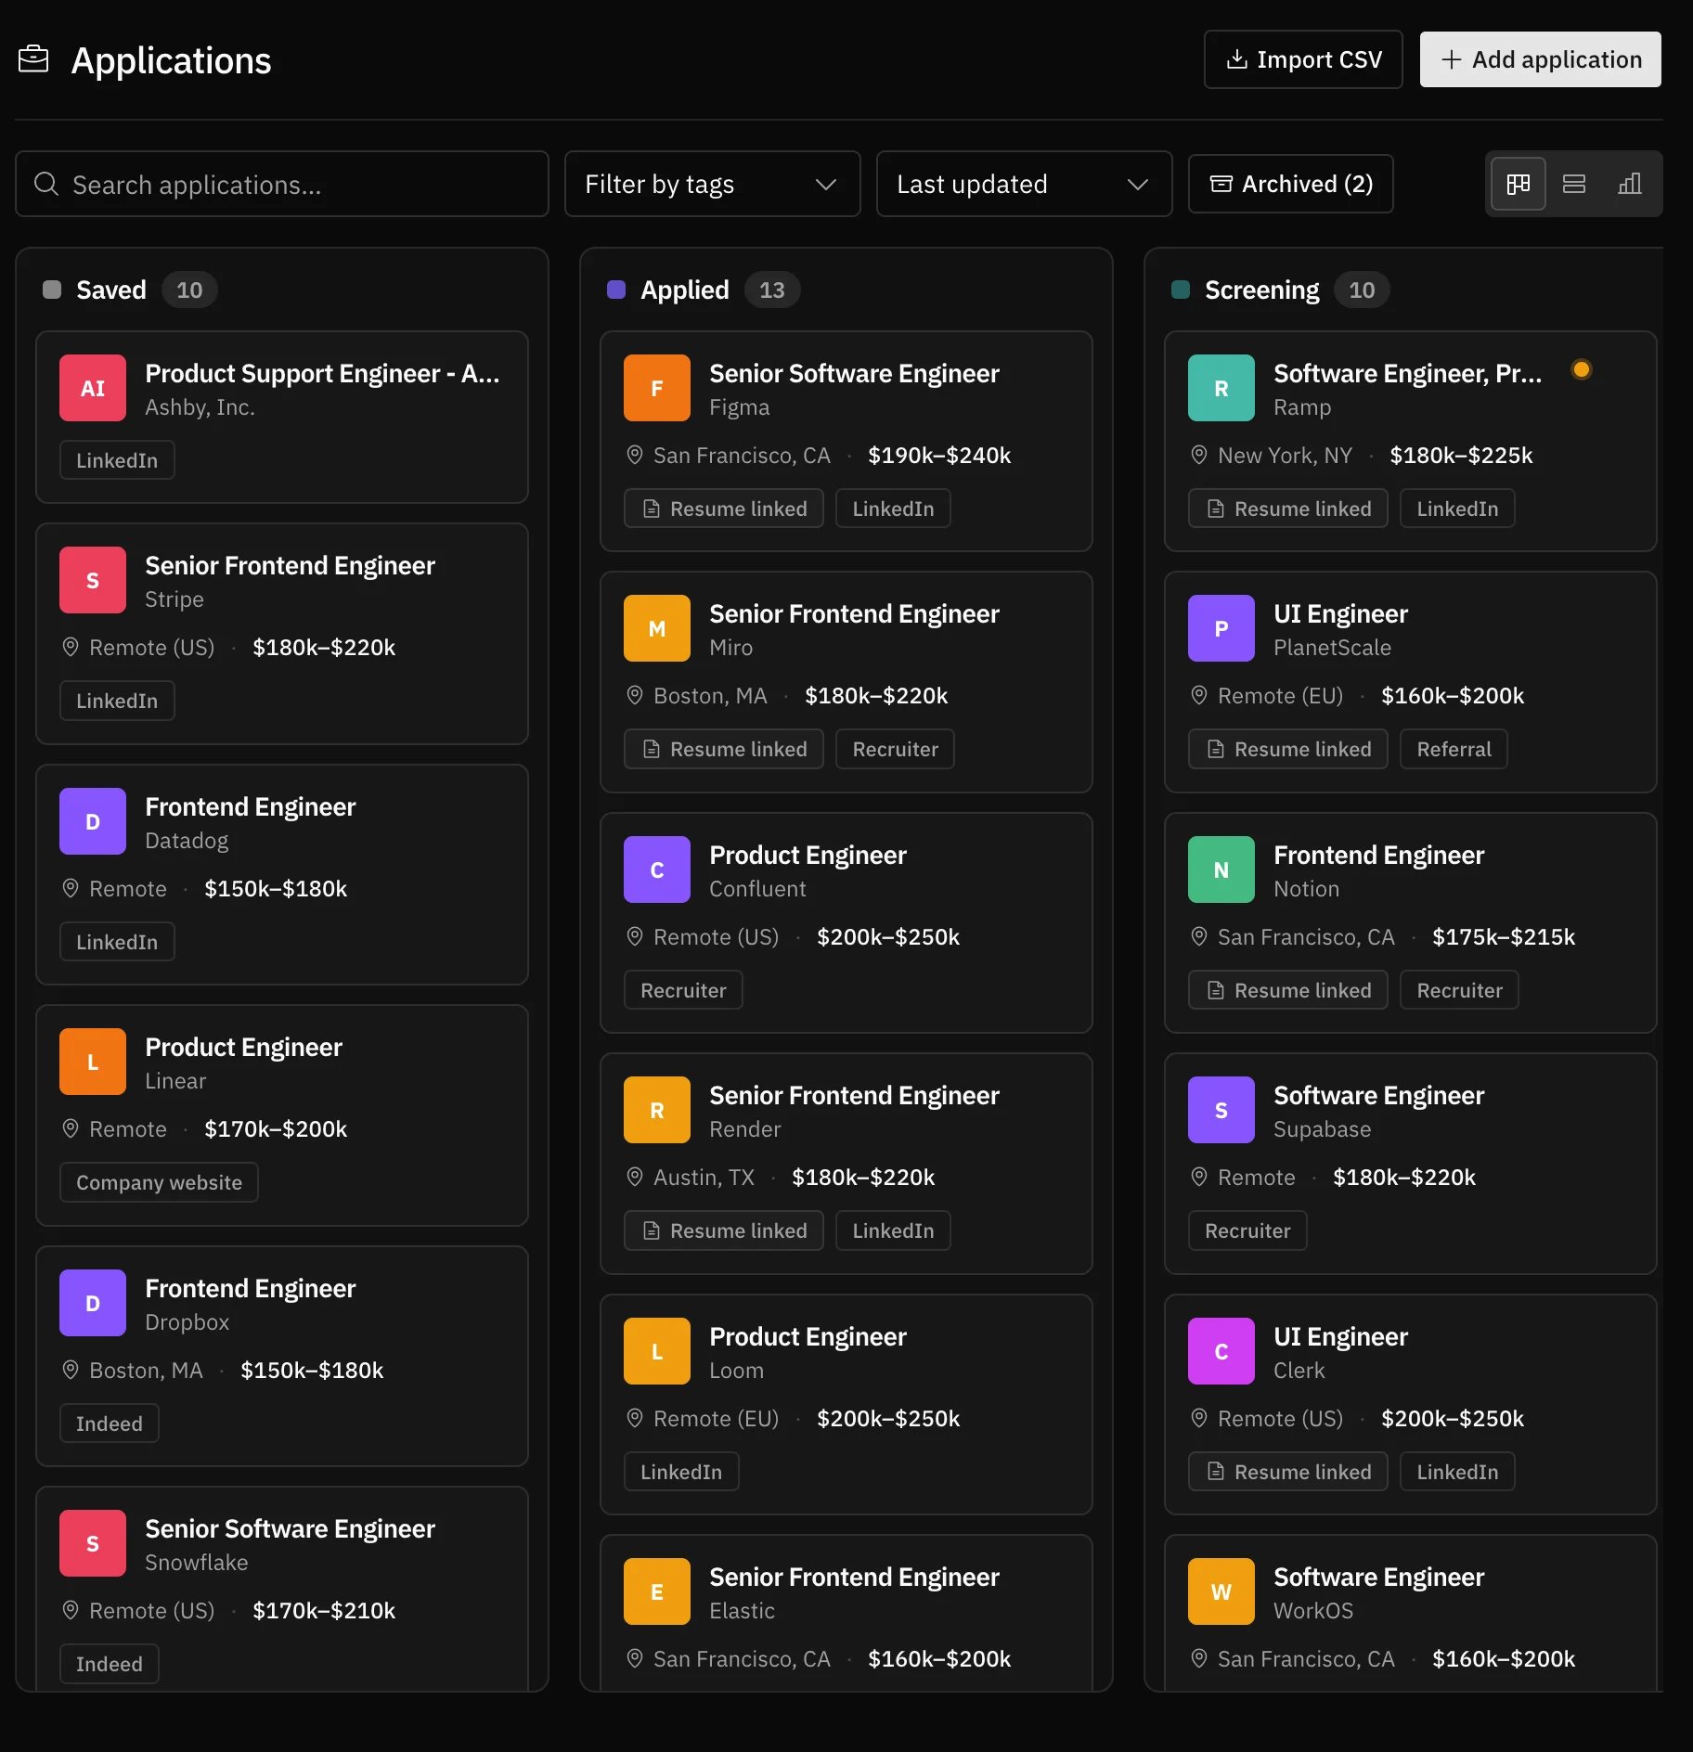Open UI Engineer at Clerk card

click(1411, 1405)
